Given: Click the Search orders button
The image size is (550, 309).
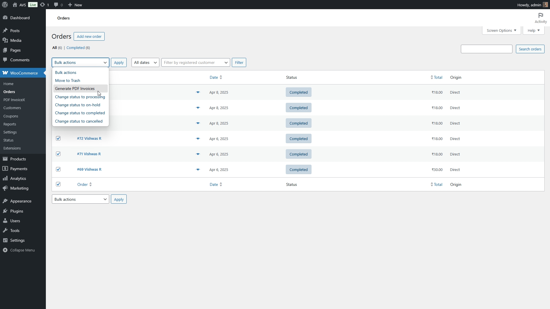Looking at the screenshot, I should [x=530, y=49].
